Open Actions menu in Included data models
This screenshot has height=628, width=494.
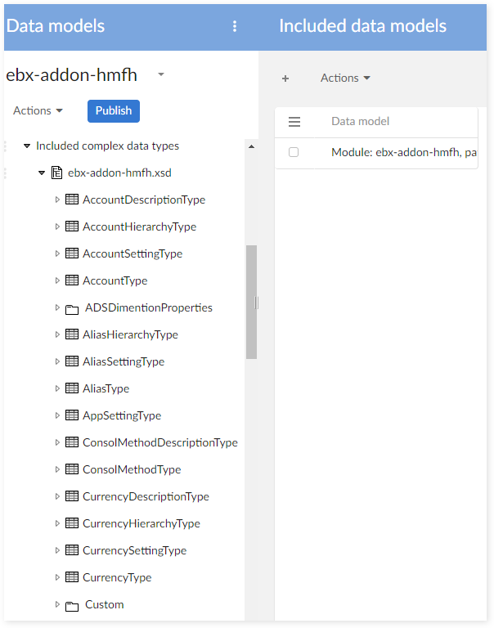click(x=345, y=78)
